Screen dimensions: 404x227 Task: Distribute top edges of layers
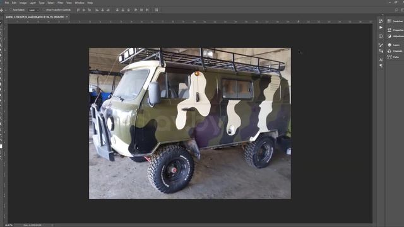[x=117, y=10]
